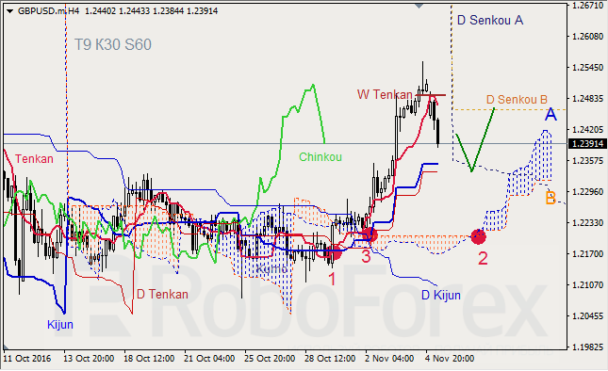Click the 1.25450 price axis label
608x371 pixels.
[x=588, y=68]
